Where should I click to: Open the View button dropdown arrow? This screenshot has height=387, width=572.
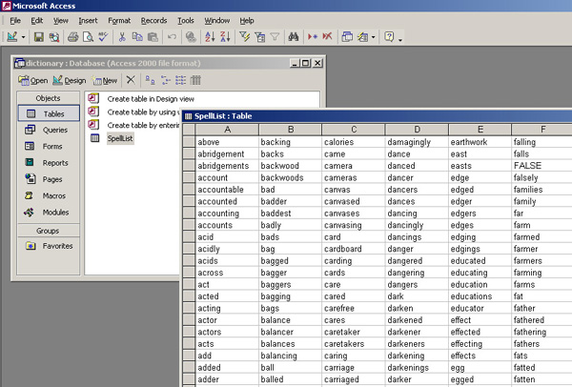[23, 37]
